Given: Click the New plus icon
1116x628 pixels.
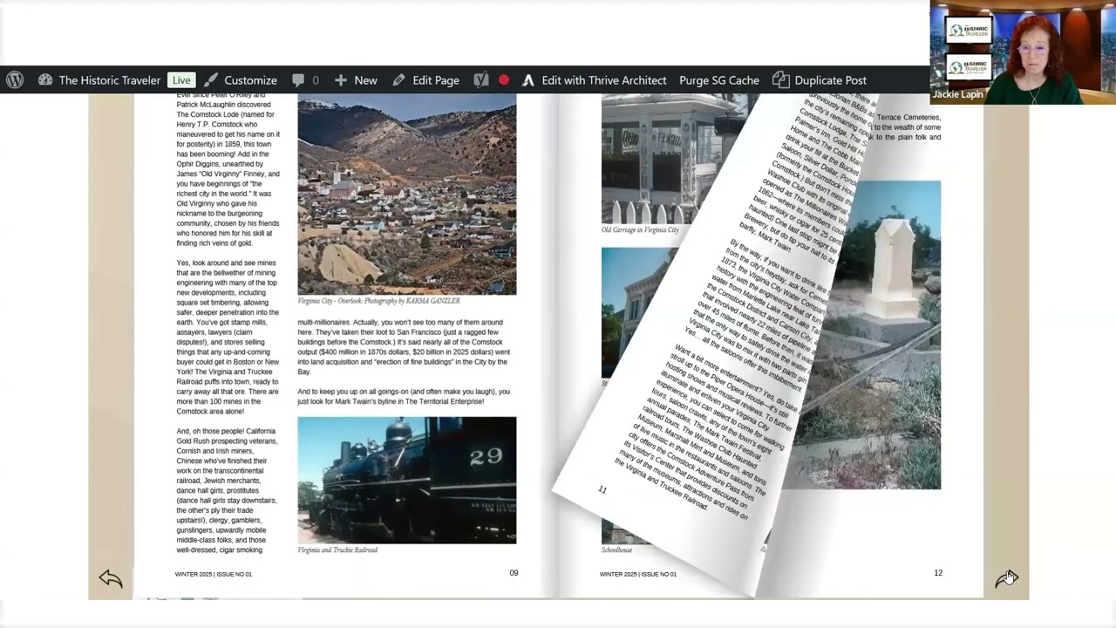Looking at the screenshot, I should coord(341,80).
